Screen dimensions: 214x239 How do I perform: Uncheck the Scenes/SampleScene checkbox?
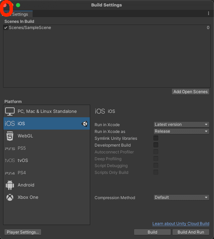[6, 28]
